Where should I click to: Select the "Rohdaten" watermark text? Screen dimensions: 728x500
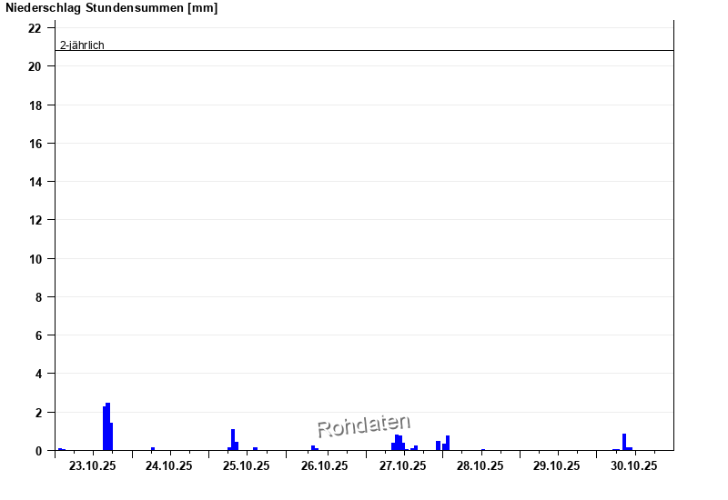point(363,425)
